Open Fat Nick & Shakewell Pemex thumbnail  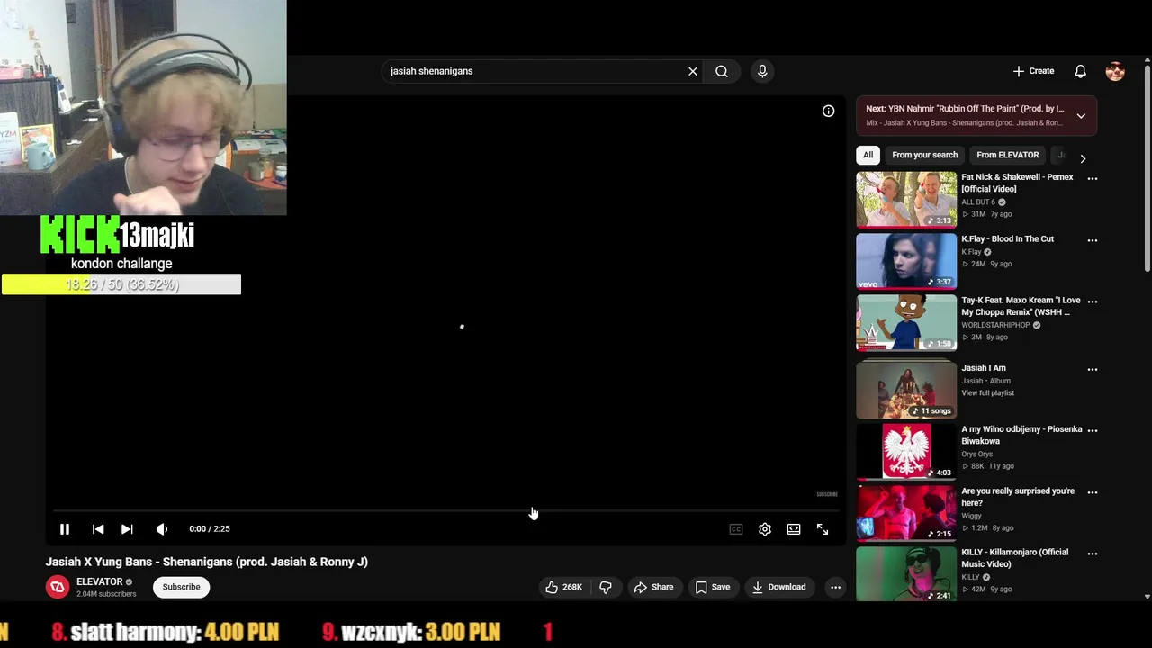(906, 200)
